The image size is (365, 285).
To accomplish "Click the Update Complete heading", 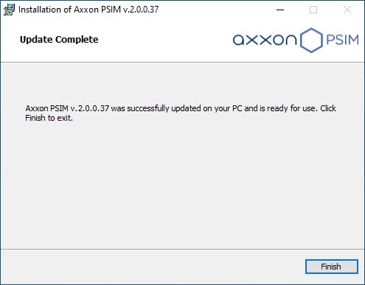I will (x=59, y=40).
